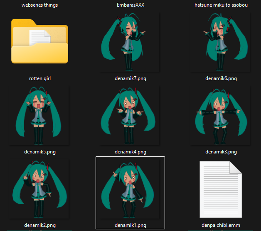Select the denamik4.png thumbnail image
The height and width of the screenshot is (231, 261).
pyautogui.click(x=130, y=116)
